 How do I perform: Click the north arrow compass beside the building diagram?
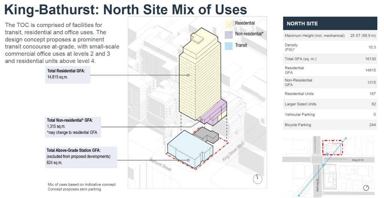pos(258,179)
